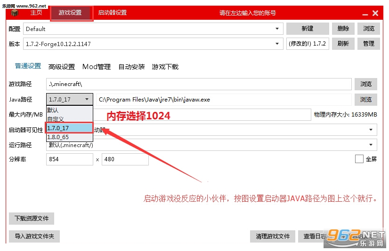Screen dimensions: 389x251
Task: Go to the 主页 tab
Action: [x=36, y=13]
